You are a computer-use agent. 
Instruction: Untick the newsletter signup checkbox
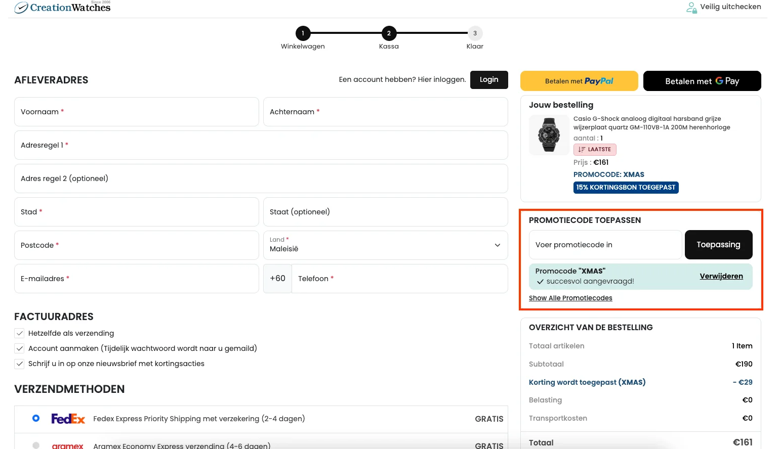(20, 364)
